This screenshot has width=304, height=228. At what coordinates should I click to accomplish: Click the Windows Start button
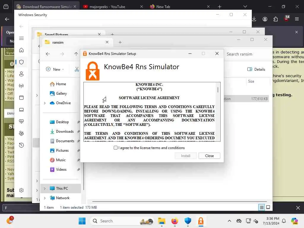82,221
